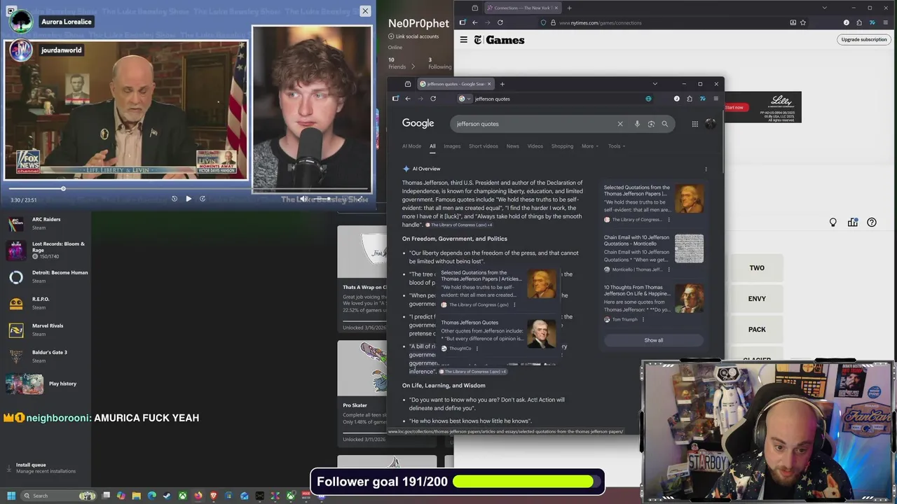Screen dimensions: 897x504
Task: Open Play history in Steam list
Action: 48,384
